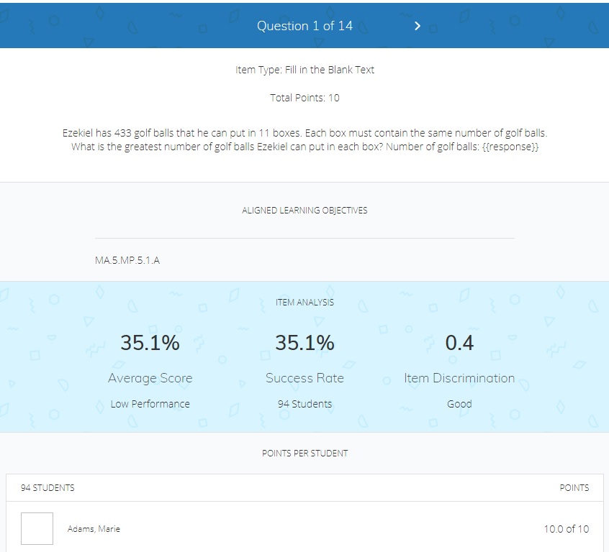Click the 35.1% value above Average Score
This screenshot has height=552, width=609.
pos(150,343)
